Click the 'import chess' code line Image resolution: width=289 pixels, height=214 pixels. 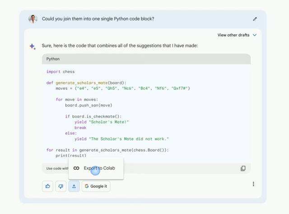click(x=61, y=72)
